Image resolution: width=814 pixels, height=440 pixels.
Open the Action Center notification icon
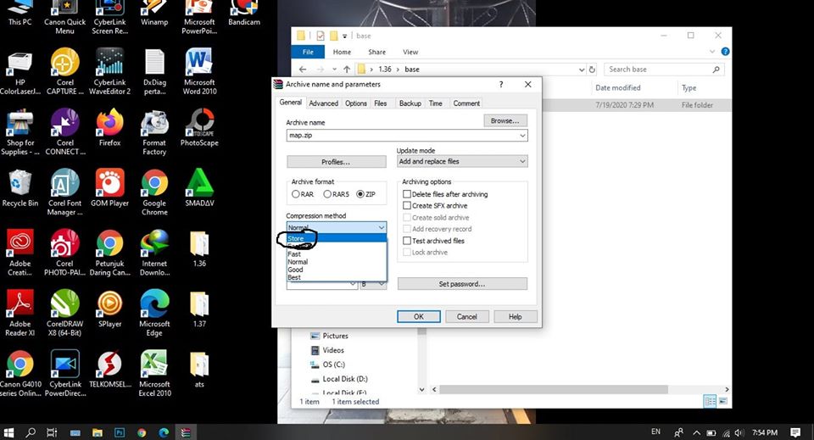[x=795, y=432]
